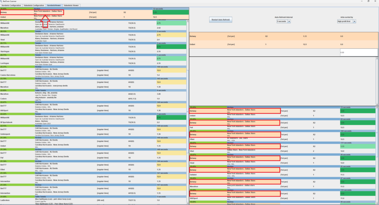Select the 888Sport row with odds 11.0
379x205 pixels.
point(282,198)
